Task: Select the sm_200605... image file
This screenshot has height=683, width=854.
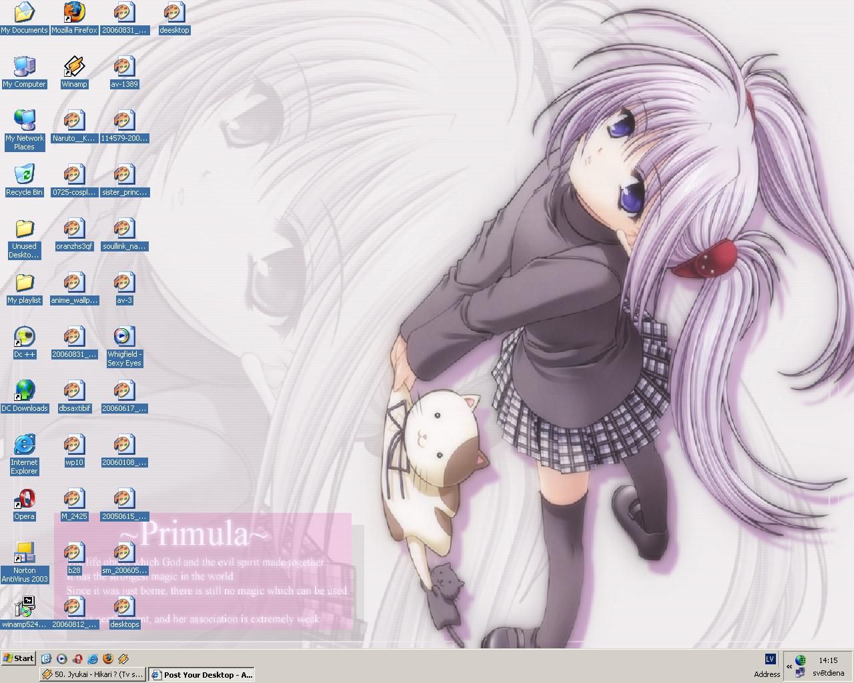Action: [124, 558]
